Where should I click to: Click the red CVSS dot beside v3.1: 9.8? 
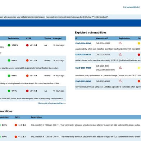click(x=27, y=45)
